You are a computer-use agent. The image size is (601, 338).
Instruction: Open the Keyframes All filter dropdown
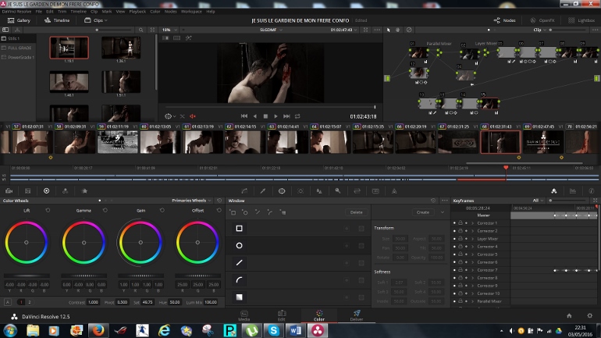[538, 201]
